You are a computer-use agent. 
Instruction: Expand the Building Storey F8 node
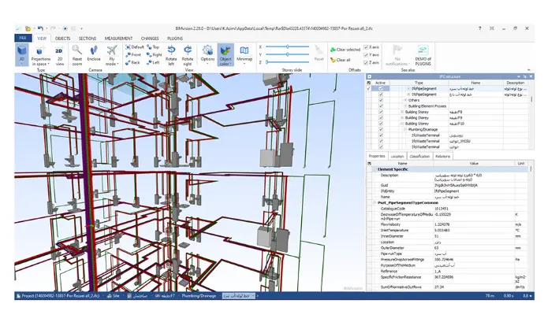pos(402,112)
